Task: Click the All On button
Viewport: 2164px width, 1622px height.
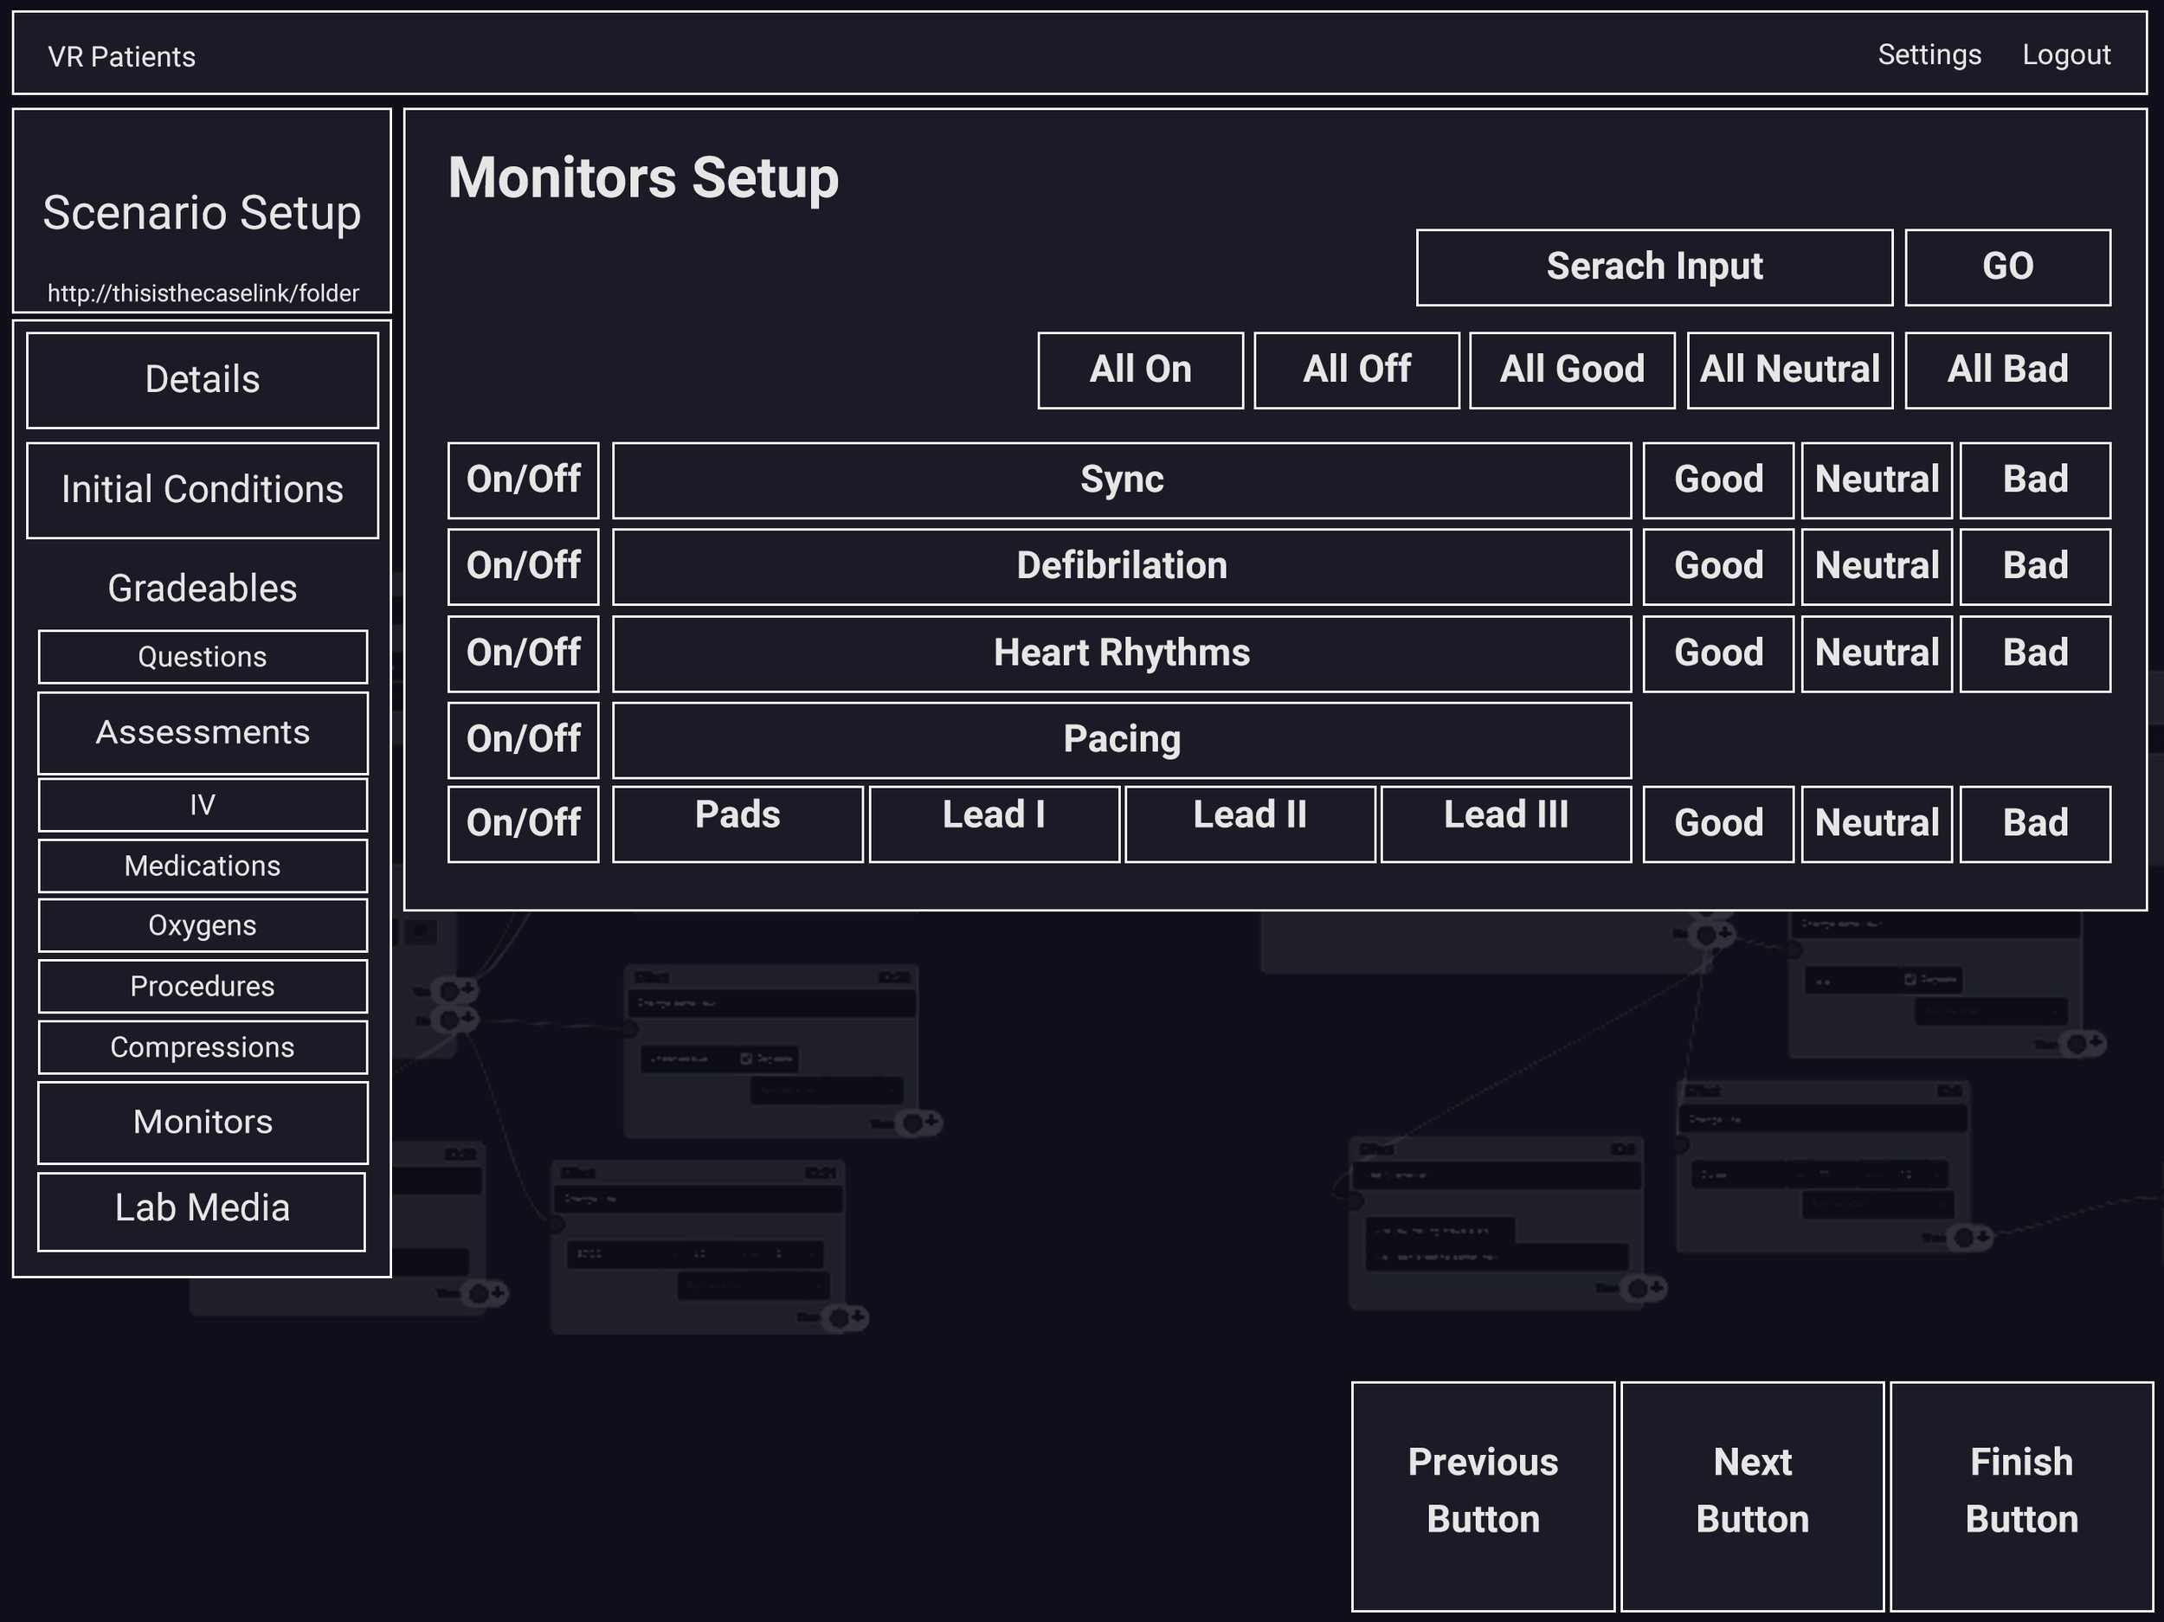Action: (x=1140, y=370)
